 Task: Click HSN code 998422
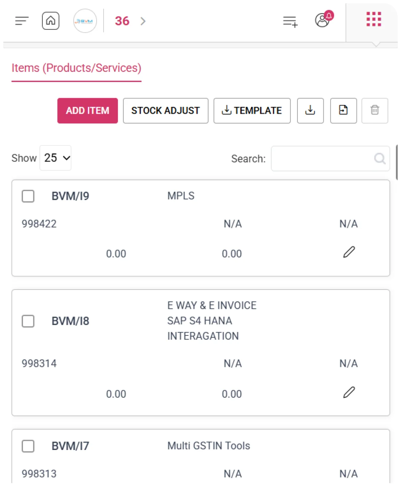coord(39,224)
